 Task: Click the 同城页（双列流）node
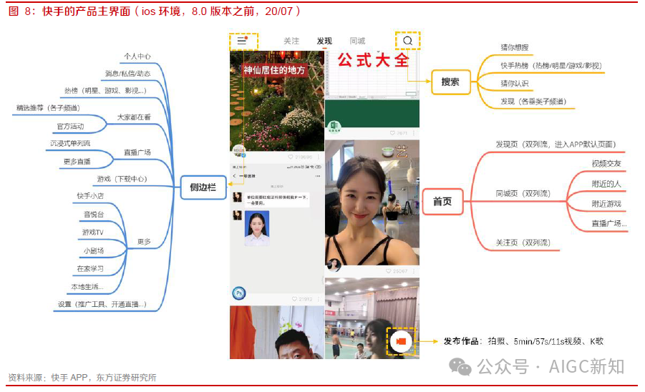coord(523,194)
